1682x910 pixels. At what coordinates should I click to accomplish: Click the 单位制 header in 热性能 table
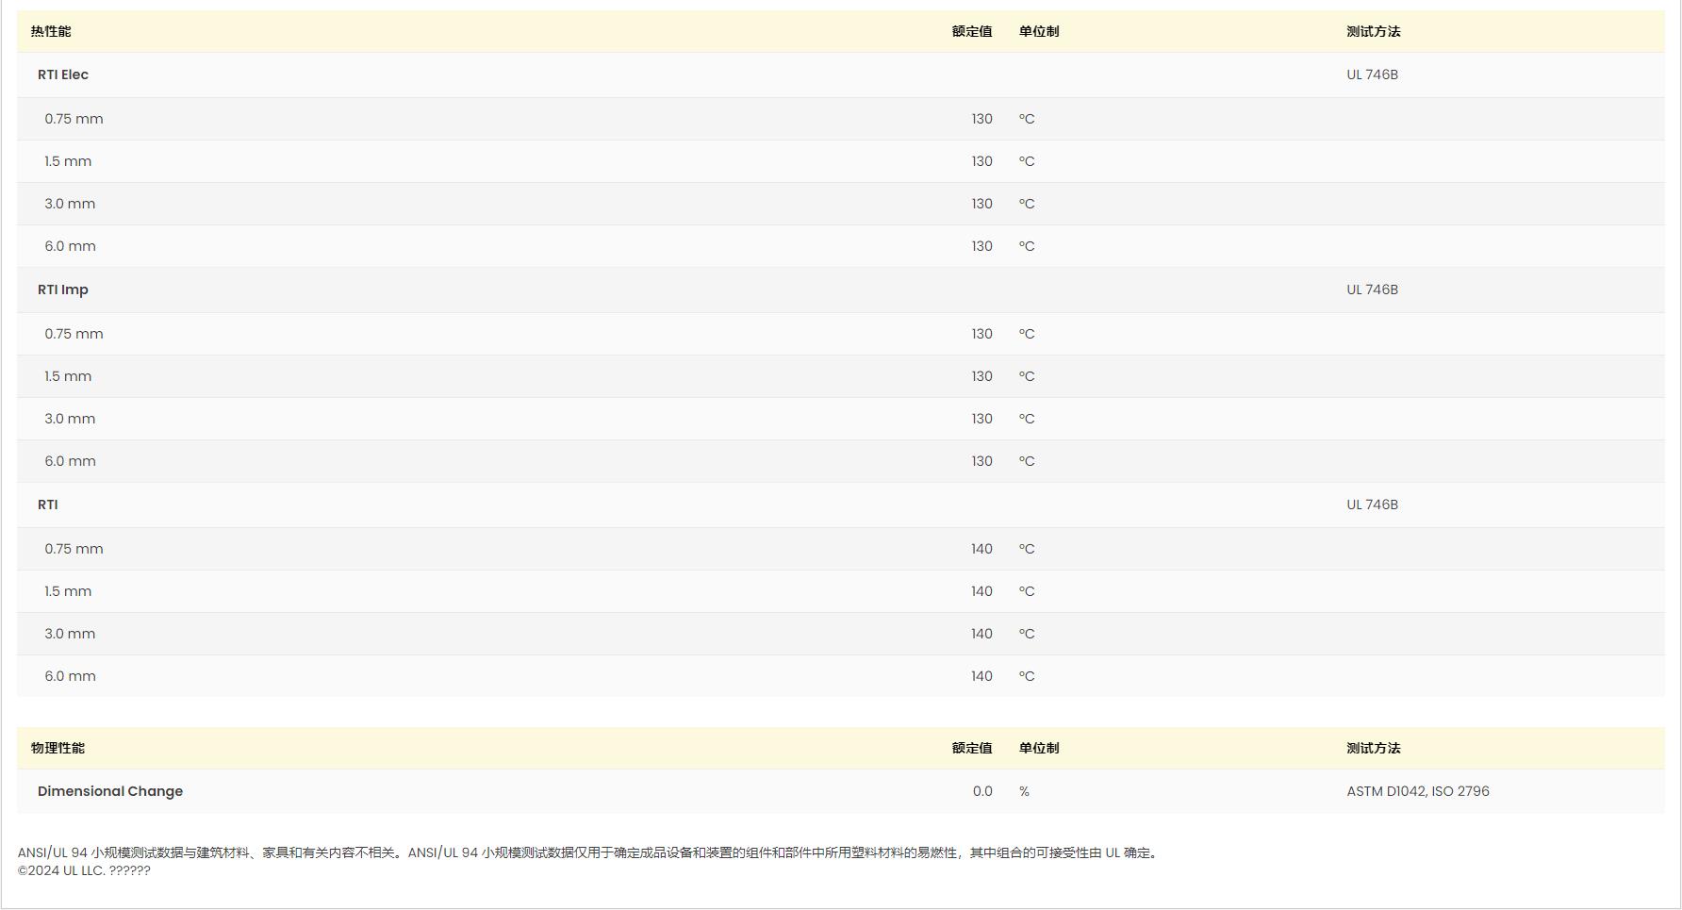[1038, 31]
